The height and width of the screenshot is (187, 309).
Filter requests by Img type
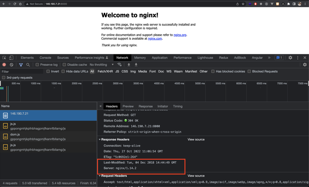click(x=133, y=72)
